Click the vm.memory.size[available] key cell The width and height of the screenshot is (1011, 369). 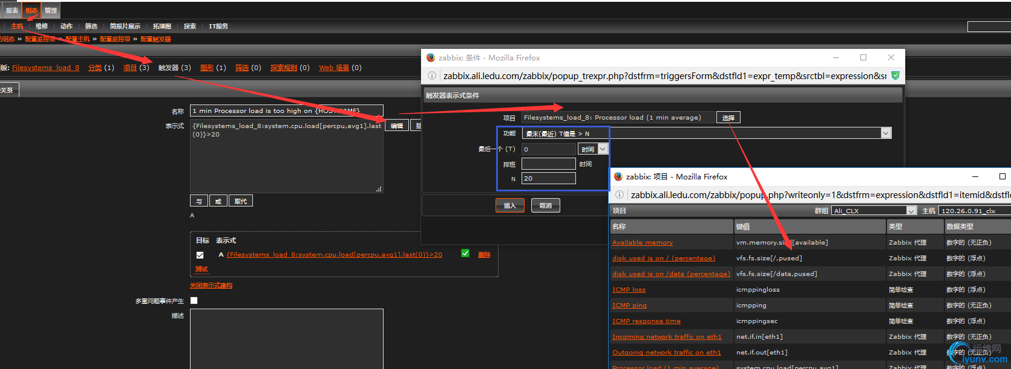point(810,242)
